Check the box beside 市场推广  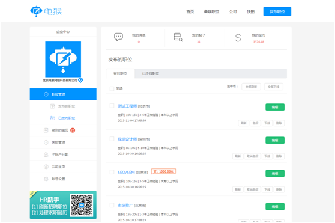(112, 205)
